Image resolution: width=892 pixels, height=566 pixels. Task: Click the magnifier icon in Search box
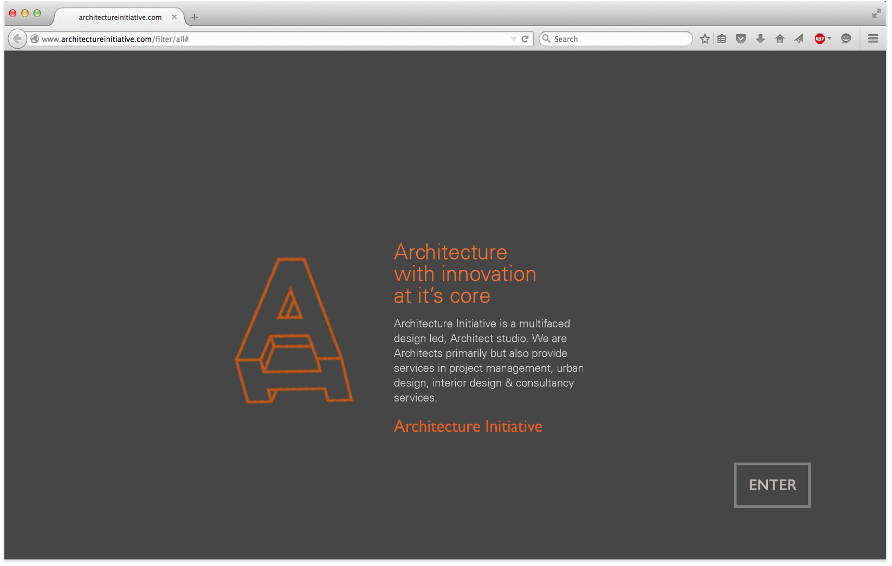(547, 39)
